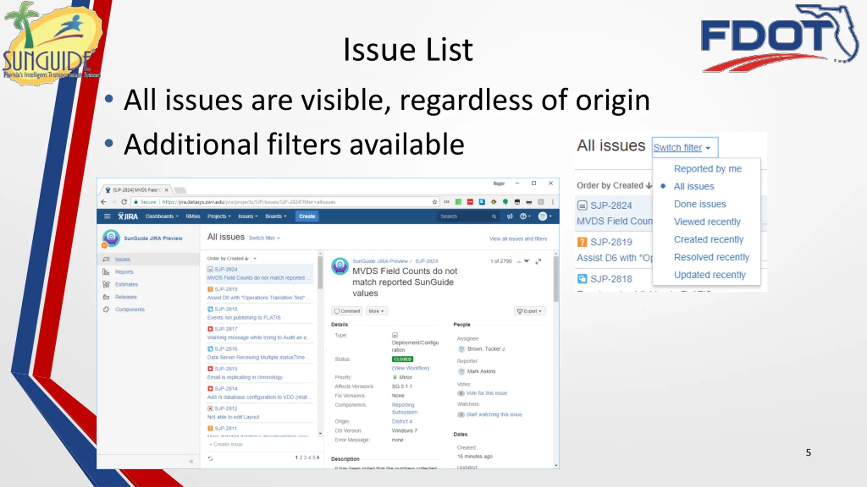Click the Create button
867x487 pixels.
(x=307, y=216)
